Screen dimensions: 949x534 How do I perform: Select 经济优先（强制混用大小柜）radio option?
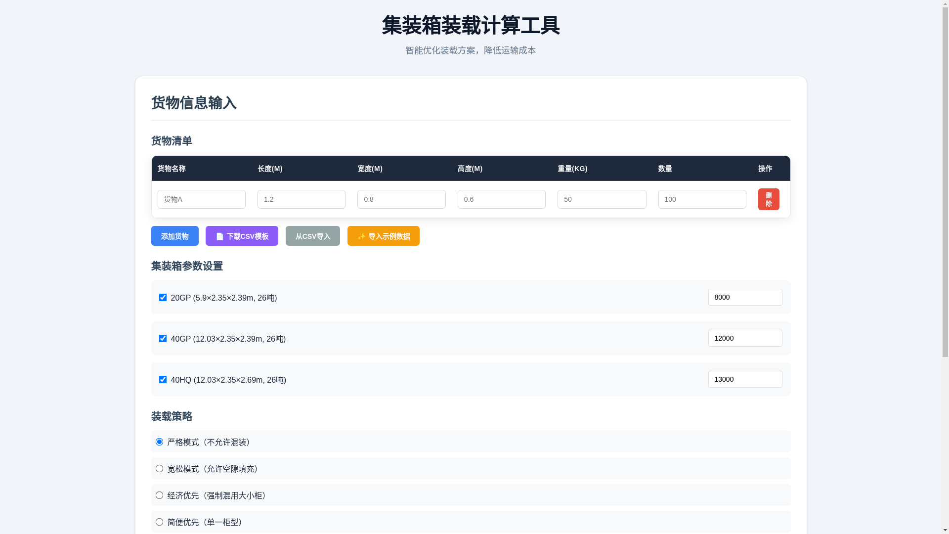[159, 495]
